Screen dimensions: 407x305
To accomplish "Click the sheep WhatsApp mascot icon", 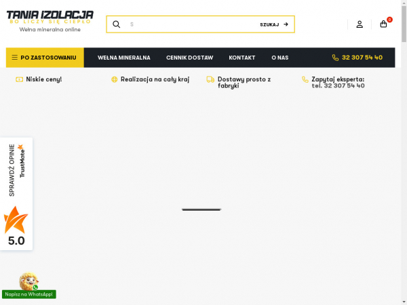I will point(28,281).
